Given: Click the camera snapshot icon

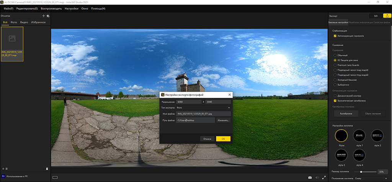Looking at the screenshot, I should (x=310, y=177).
